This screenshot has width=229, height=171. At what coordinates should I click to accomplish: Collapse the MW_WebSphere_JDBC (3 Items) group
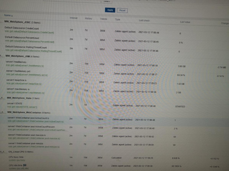point(22,22)
